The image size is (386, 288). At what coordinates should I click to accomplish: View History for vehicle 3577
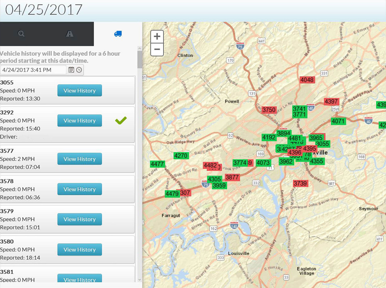79,159
